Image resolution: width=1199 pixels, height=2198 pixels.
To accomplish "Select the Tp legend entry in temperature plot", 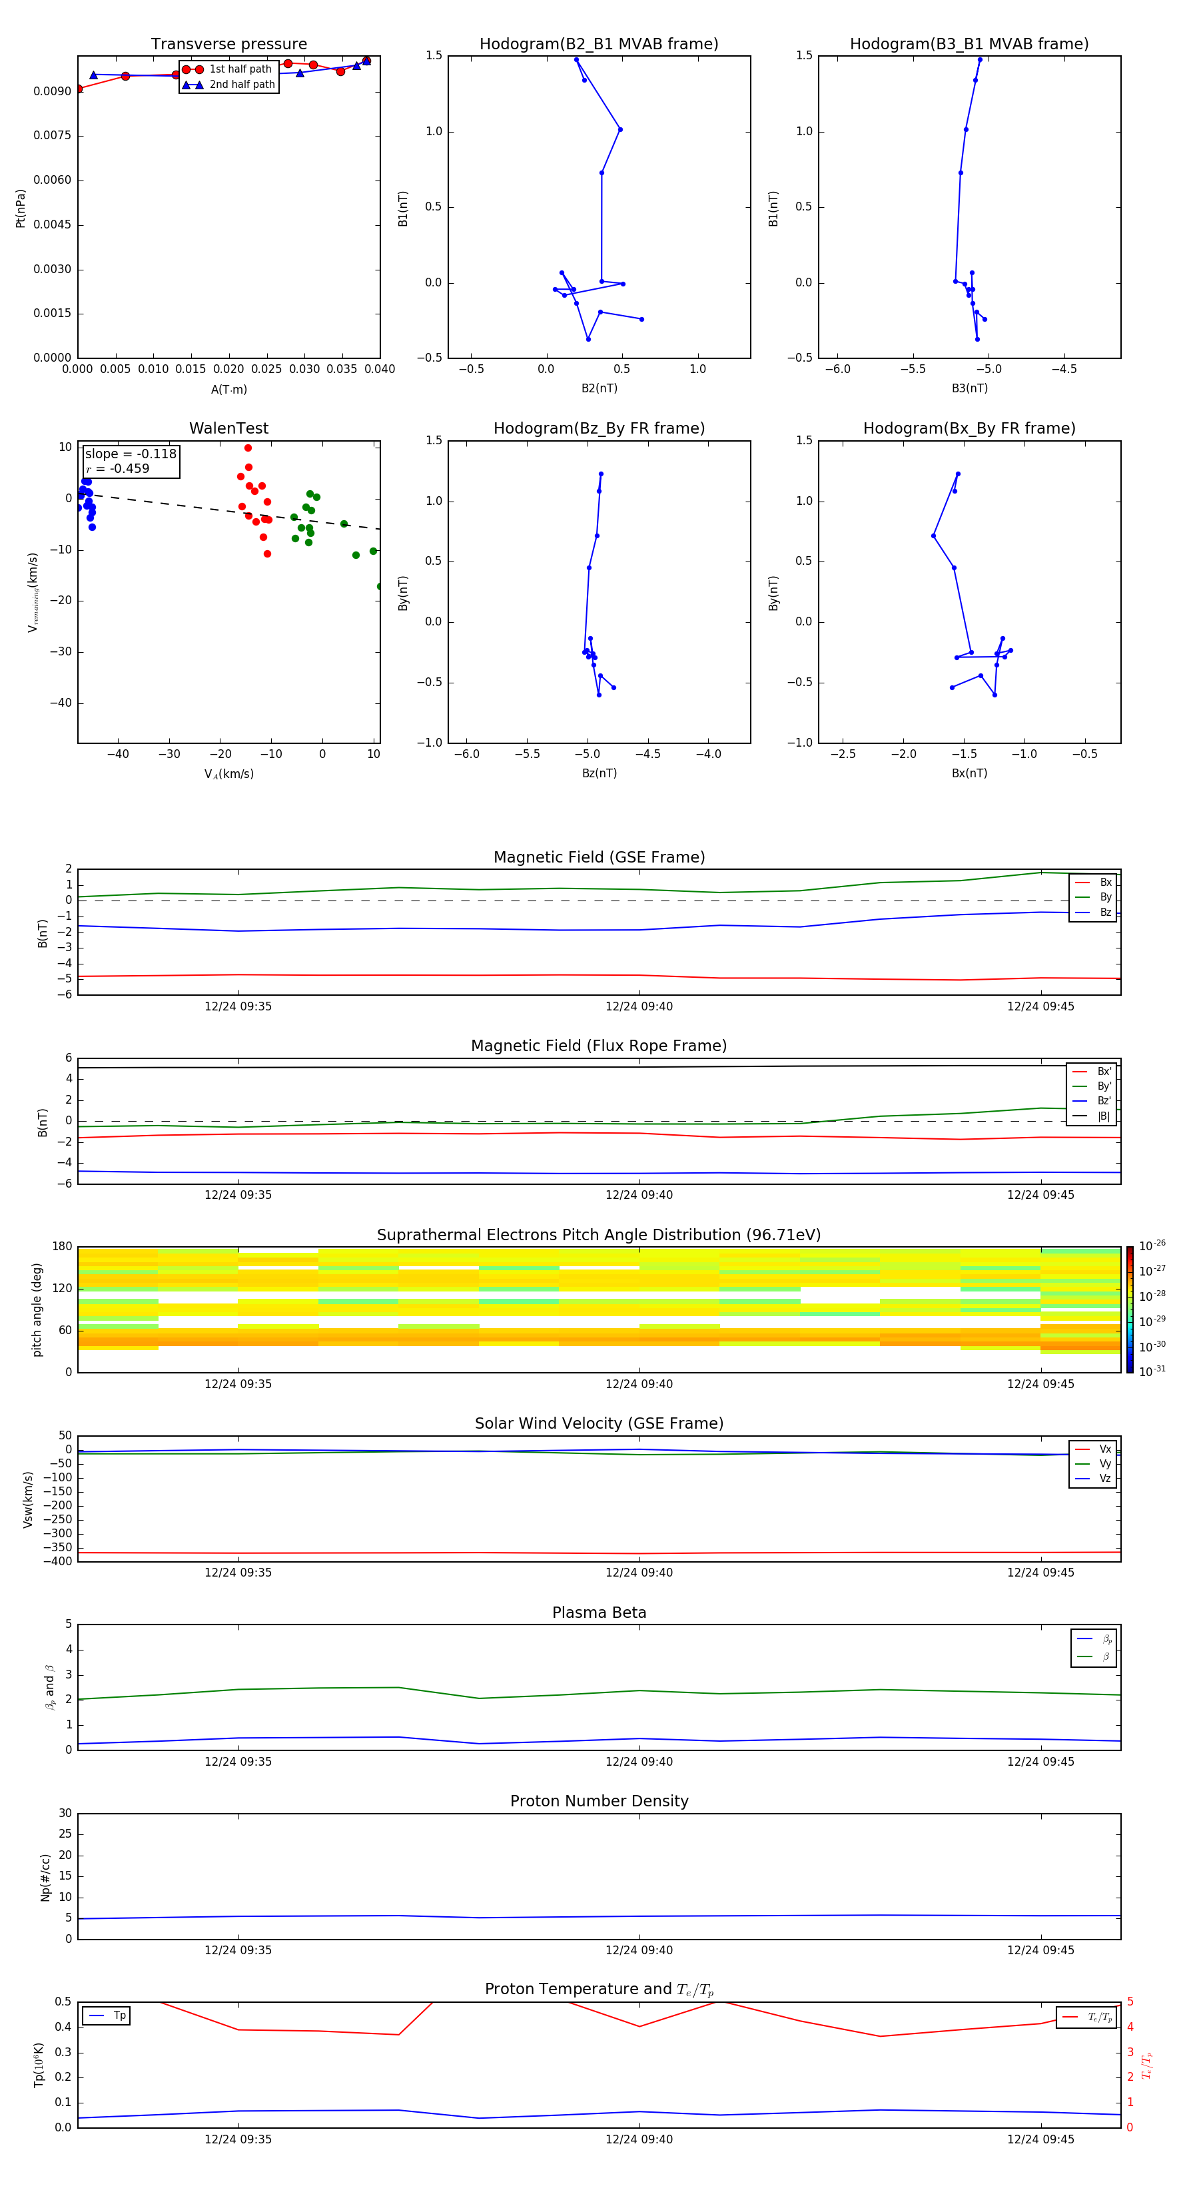I will (x=107, y=2015).
